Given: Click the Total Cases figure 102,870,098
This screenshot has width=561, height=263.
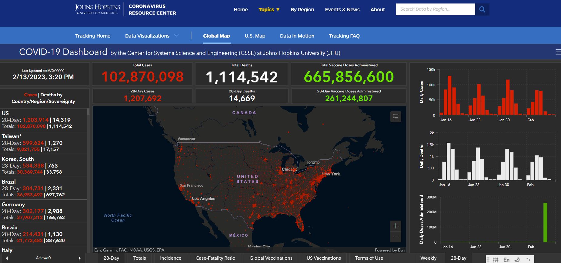Looking at the screenshot, I should coord(142,77).
